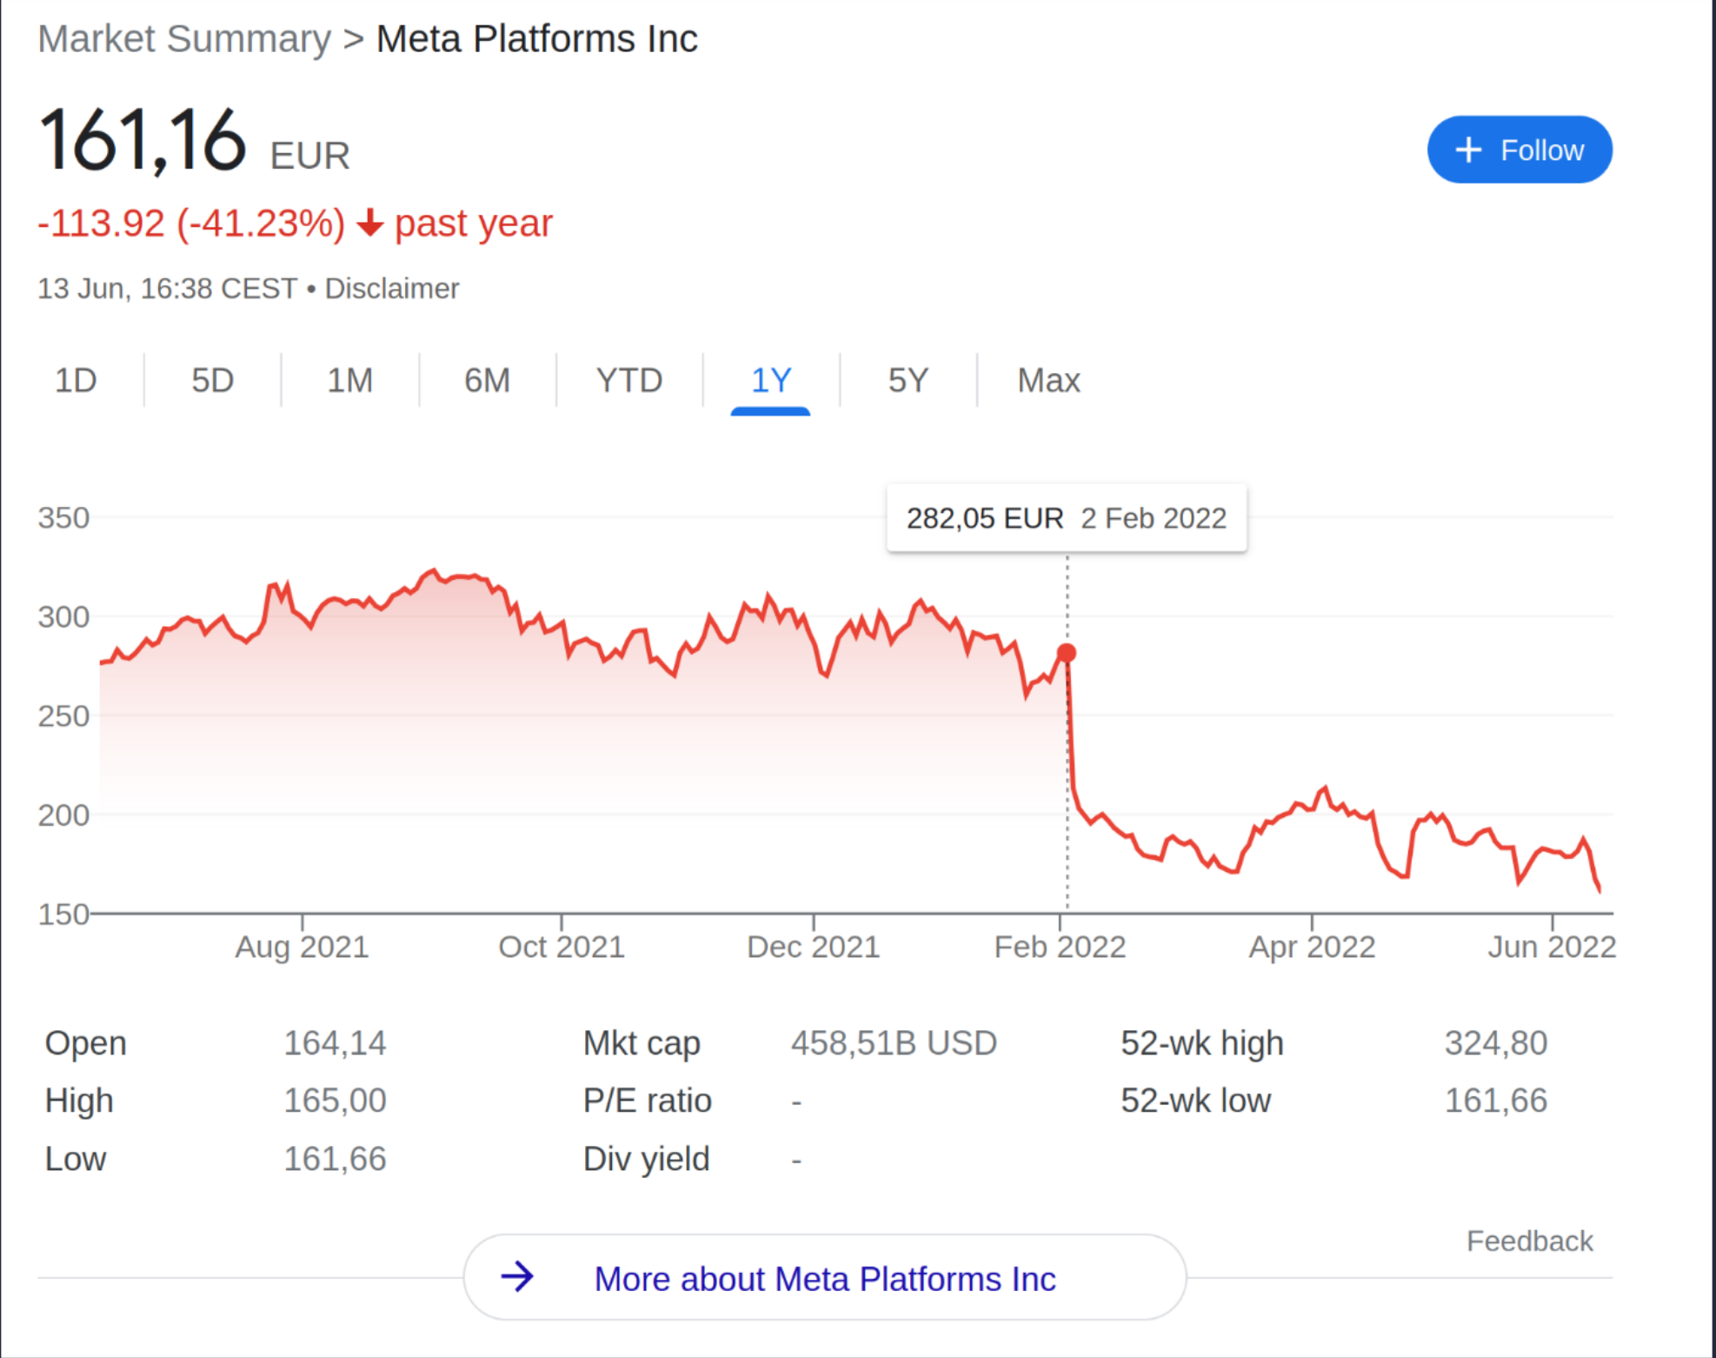This screenshot has width=1716, height=1358.
Task: Select the 1D time range tab
Action: point(76,381)
